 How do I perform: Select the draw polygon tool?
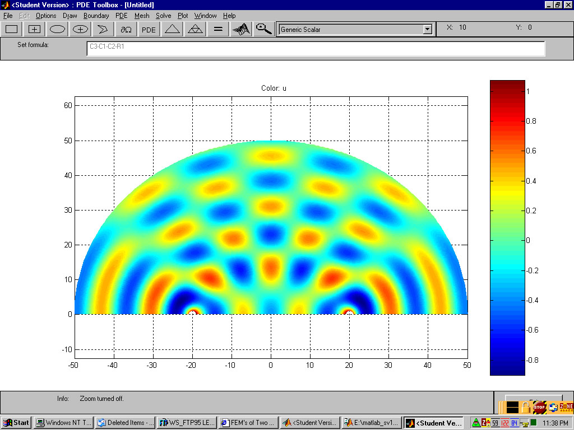(x=103, y=29)
